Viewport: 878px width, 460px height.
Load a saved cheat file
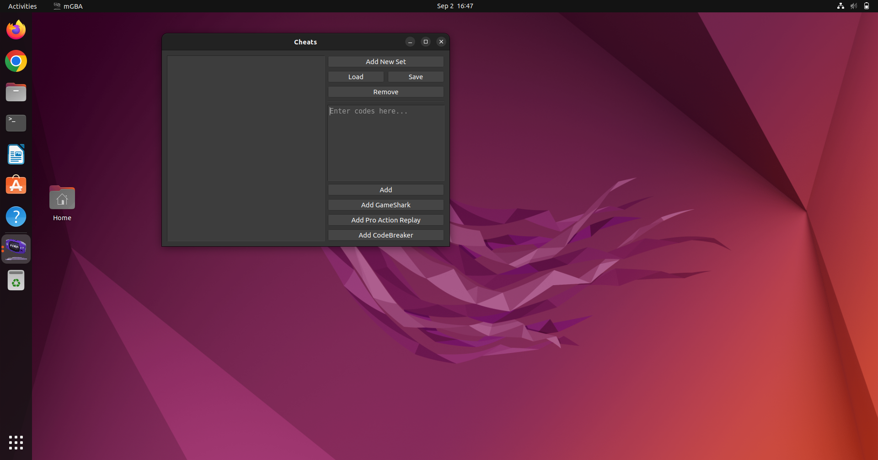pyautogui.click(x=355, y=76)
